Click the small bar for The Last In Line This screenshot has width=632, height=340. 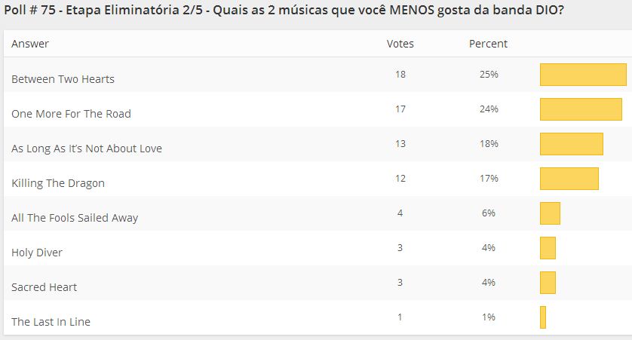(543, 317)
